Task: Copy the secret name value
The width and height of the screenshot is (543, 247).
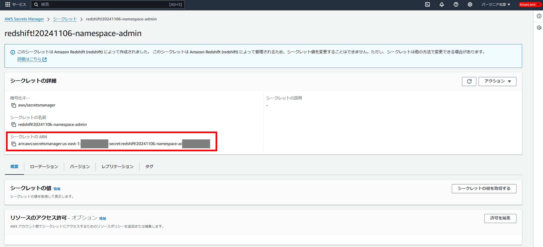Action: 14,124
